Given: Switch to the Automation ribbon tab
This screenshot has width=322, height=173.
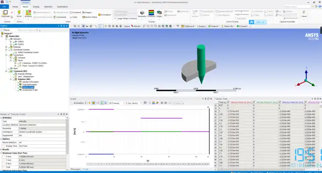Looking at the screenshot, I should click(x=62, y=7).
